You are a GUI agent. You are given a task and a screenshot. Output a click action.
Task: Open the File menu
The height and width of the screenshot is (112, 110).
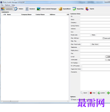(2, 5)
